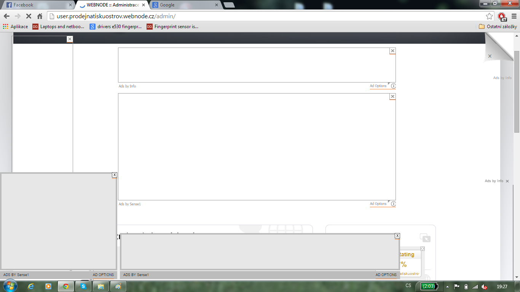Screen dimensions: 520x292
Task: Open the Ostatní záložky bookmarks folder
Action: pyautogui.click(x=498, y=27)
